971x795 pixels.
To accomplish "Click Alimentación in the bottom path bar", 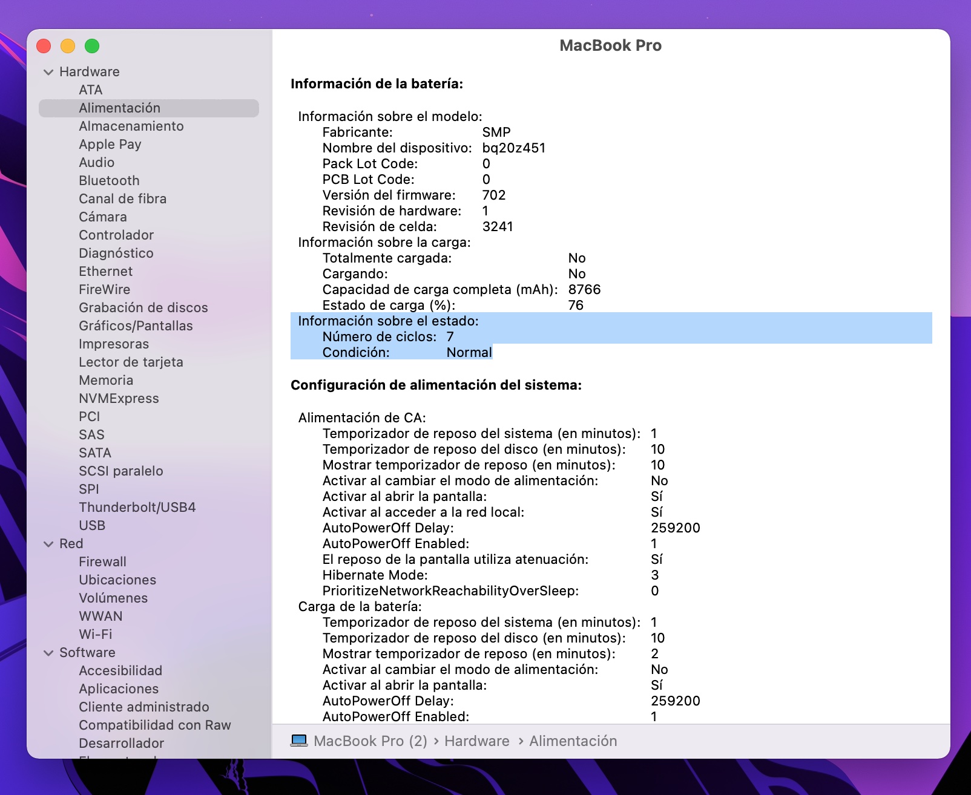I will (x=573, y=741).
